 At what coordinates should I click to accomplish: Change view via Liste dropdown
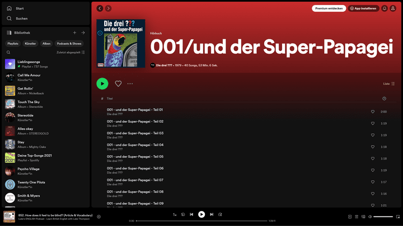tap(389, 84)
